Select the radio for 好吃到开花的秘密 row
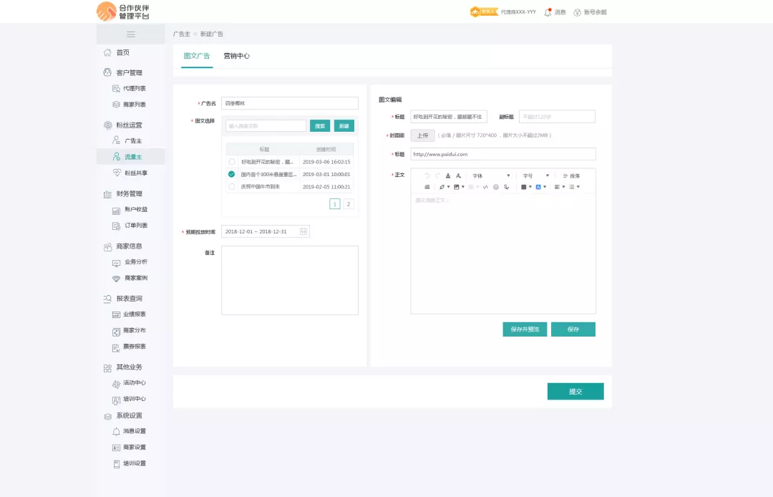773x497 pixels. point(231,162)
